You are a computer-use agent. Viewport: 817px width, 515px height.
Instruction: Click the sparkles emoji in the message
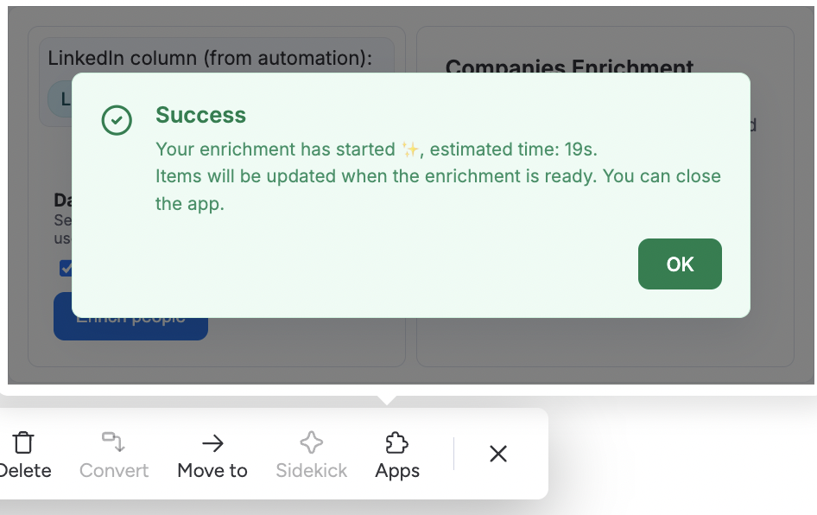pos(411,149)
